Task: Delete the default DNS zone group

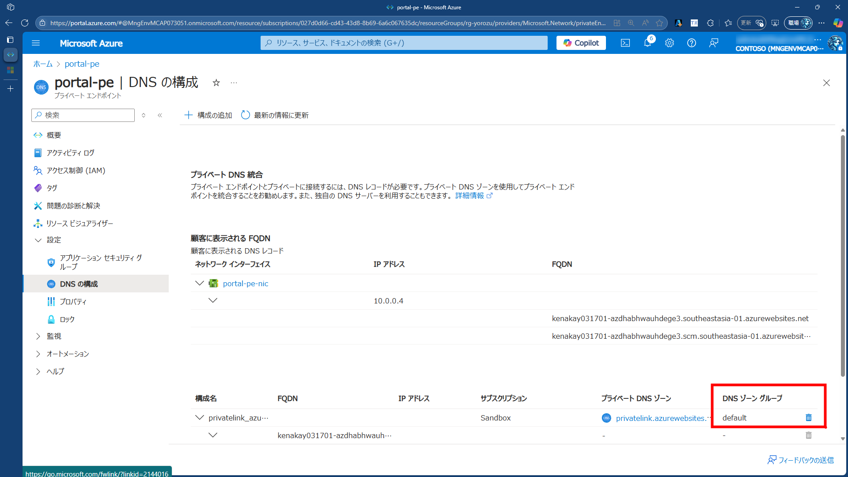Action: click(x=808, y=418)
